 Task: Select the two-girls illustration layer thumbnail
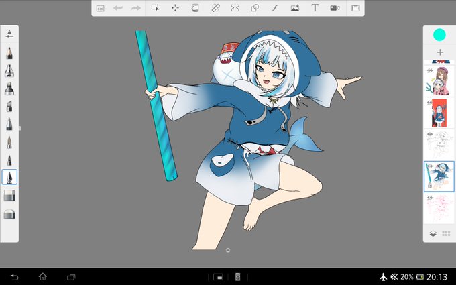[x=439, y=81]
